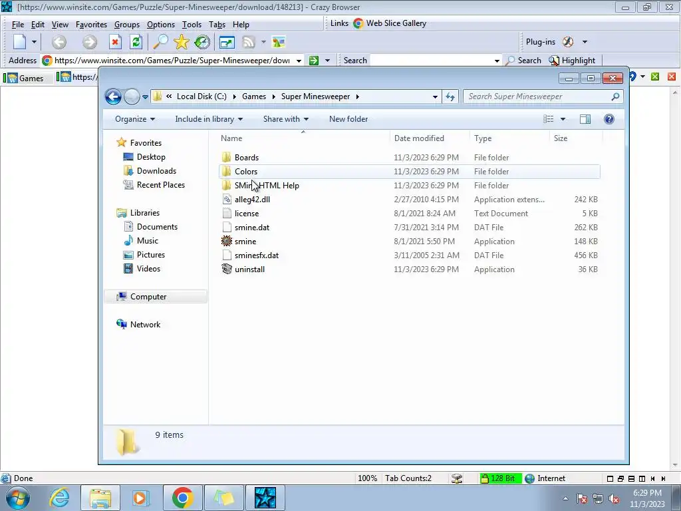Toggle the preview pane button

(x=585, y=119)
